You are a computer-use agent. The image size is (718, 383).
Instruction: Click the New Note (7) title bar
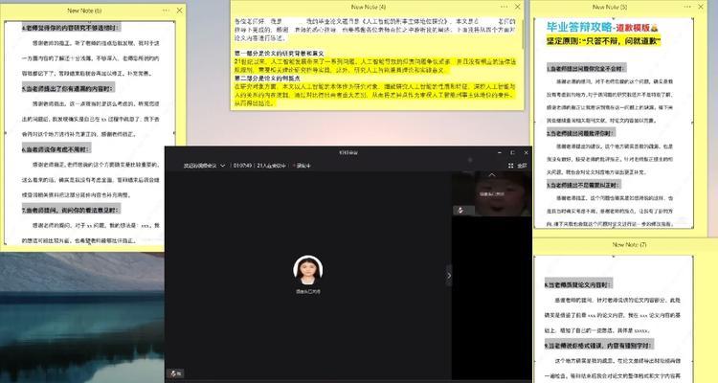629,245
